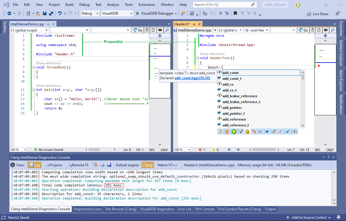Switch diagnostics view to Projects

click(x=54, y=165)
